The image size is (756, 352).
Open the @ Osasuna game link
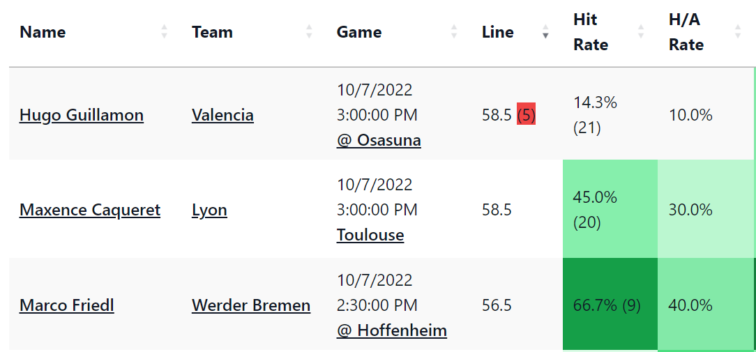[379, 140]
